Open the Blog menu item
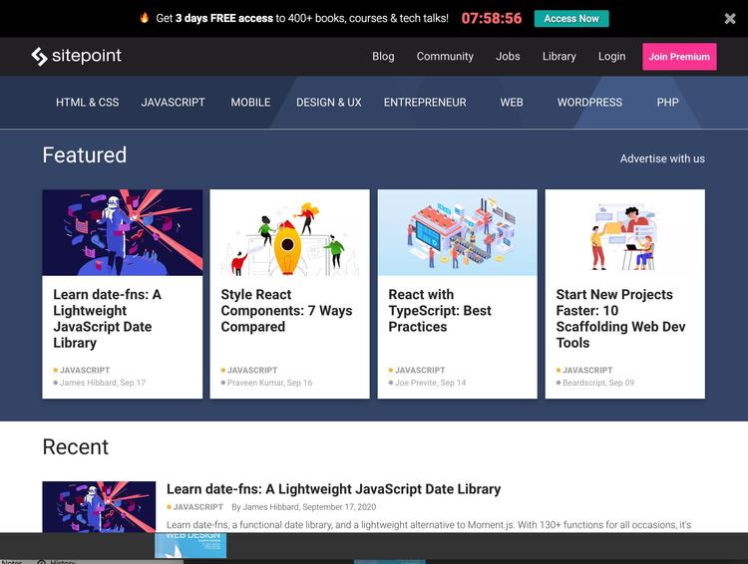The width and height of the screenshot is (748, 564). 383,57
